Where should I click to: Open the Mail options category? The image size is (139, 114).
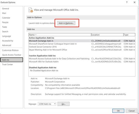[4, 13]
